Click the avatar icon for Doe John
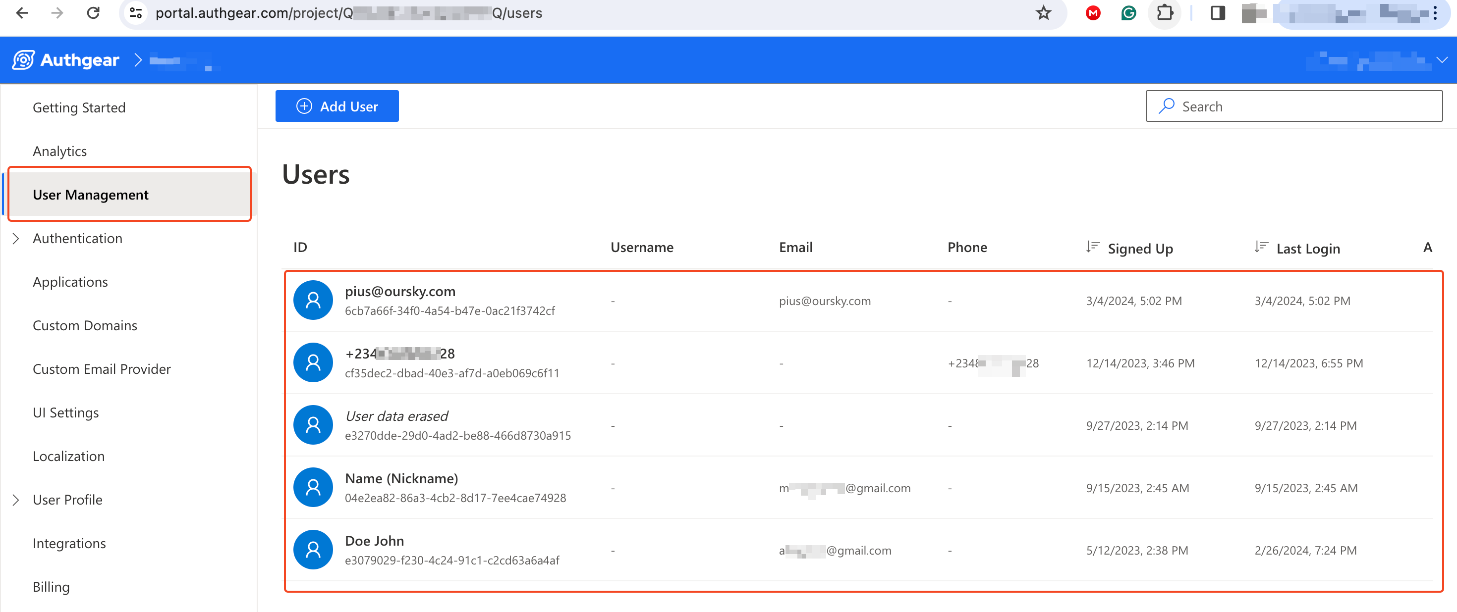 click(x=313, y=549)
